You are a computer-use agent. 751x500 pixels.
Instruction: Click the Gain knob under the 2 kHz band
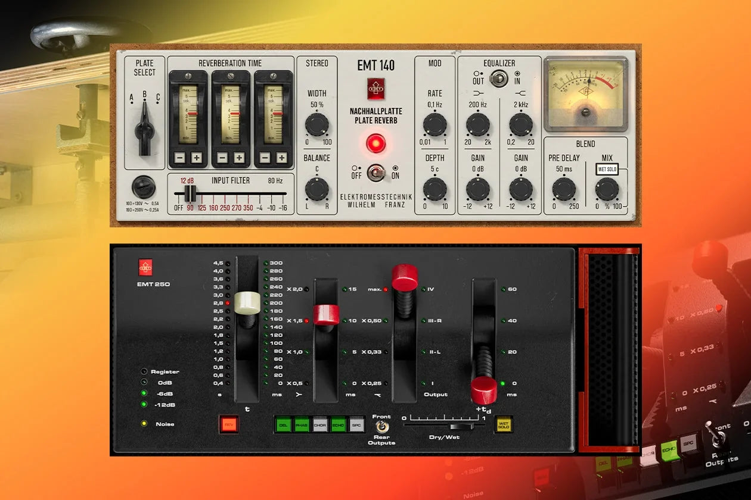[x=521, y=189]
